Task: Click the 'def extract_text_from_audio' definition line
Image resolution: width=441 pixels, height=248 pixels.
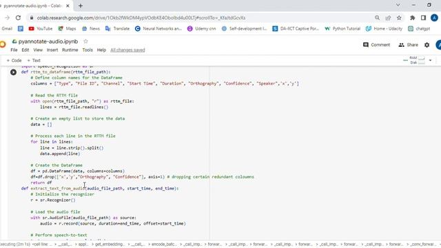Action: [x=100, y=188]
